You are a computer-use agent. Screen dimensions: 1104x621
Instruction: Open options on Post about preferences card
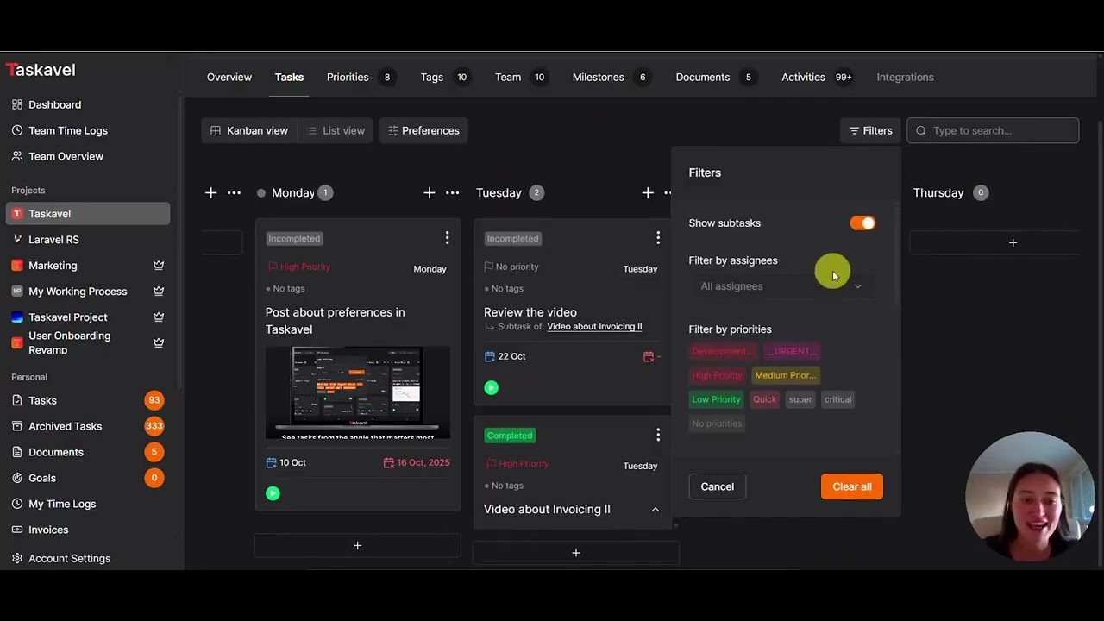(447, 237)
